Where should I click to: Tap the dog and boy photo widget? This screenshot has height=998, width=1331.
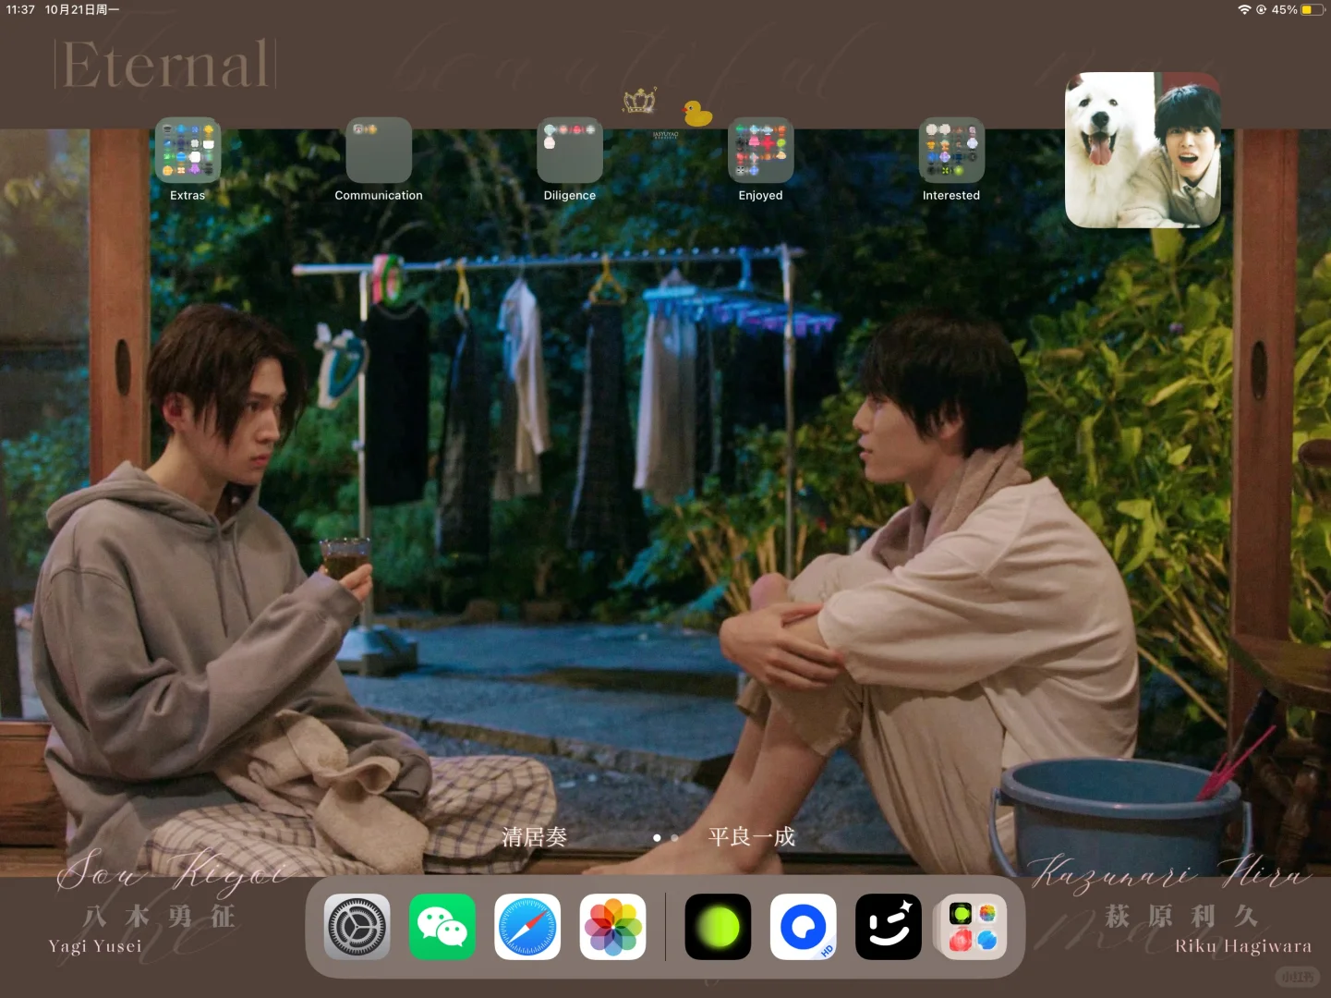(1143, 150)
